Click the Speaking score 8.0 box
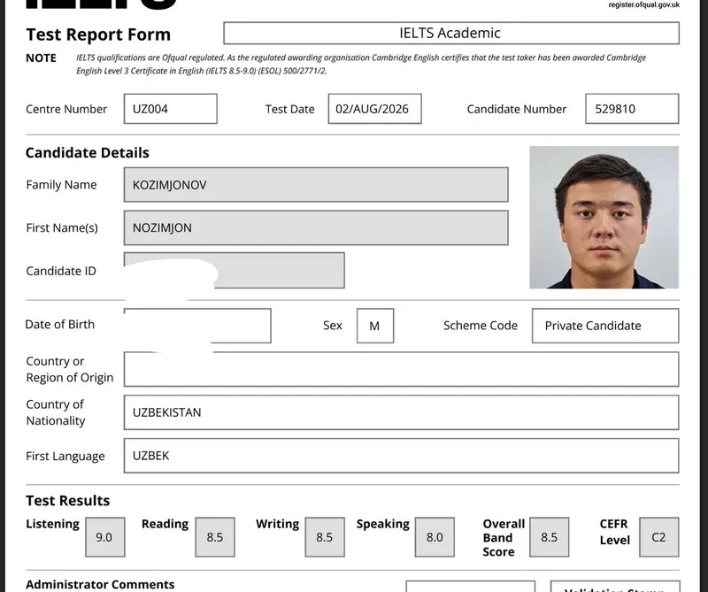Viewport: 708px width, 592px height. [435, 537]
